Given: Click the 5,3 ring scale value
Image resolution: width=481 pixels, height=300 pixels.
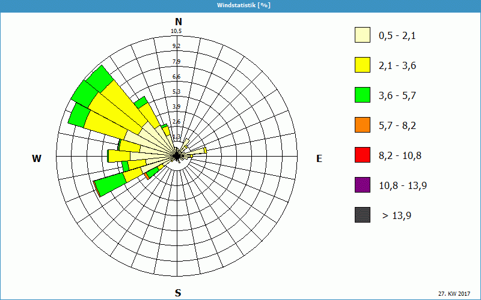Looking at the screenshot, I should click(x=176, y=92).
